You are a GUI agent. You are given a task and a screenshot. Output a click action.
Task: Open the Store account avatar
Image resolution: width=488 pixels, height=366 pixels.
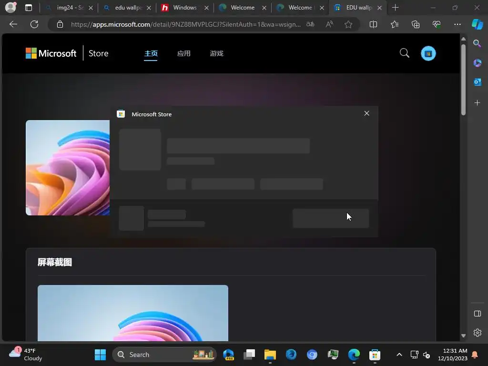point(428,53)
